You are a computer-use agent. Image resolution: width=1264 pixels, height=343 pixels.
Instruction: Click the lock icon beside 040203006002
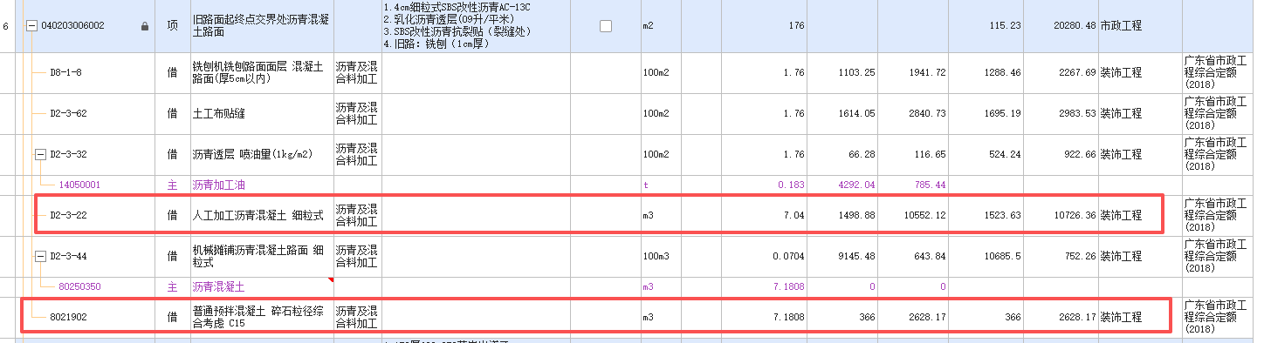pyautogui.click(x=145, y=26)
